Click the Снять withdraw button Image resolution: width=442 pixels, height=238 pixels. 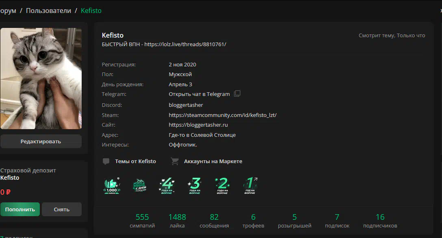tap(62, 209)
